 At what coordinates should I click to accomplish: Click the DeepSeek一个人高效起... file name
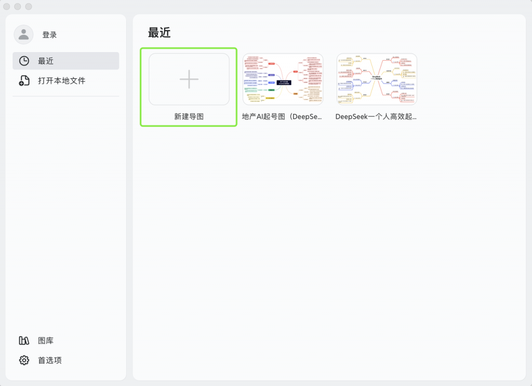tap(376, 117)
